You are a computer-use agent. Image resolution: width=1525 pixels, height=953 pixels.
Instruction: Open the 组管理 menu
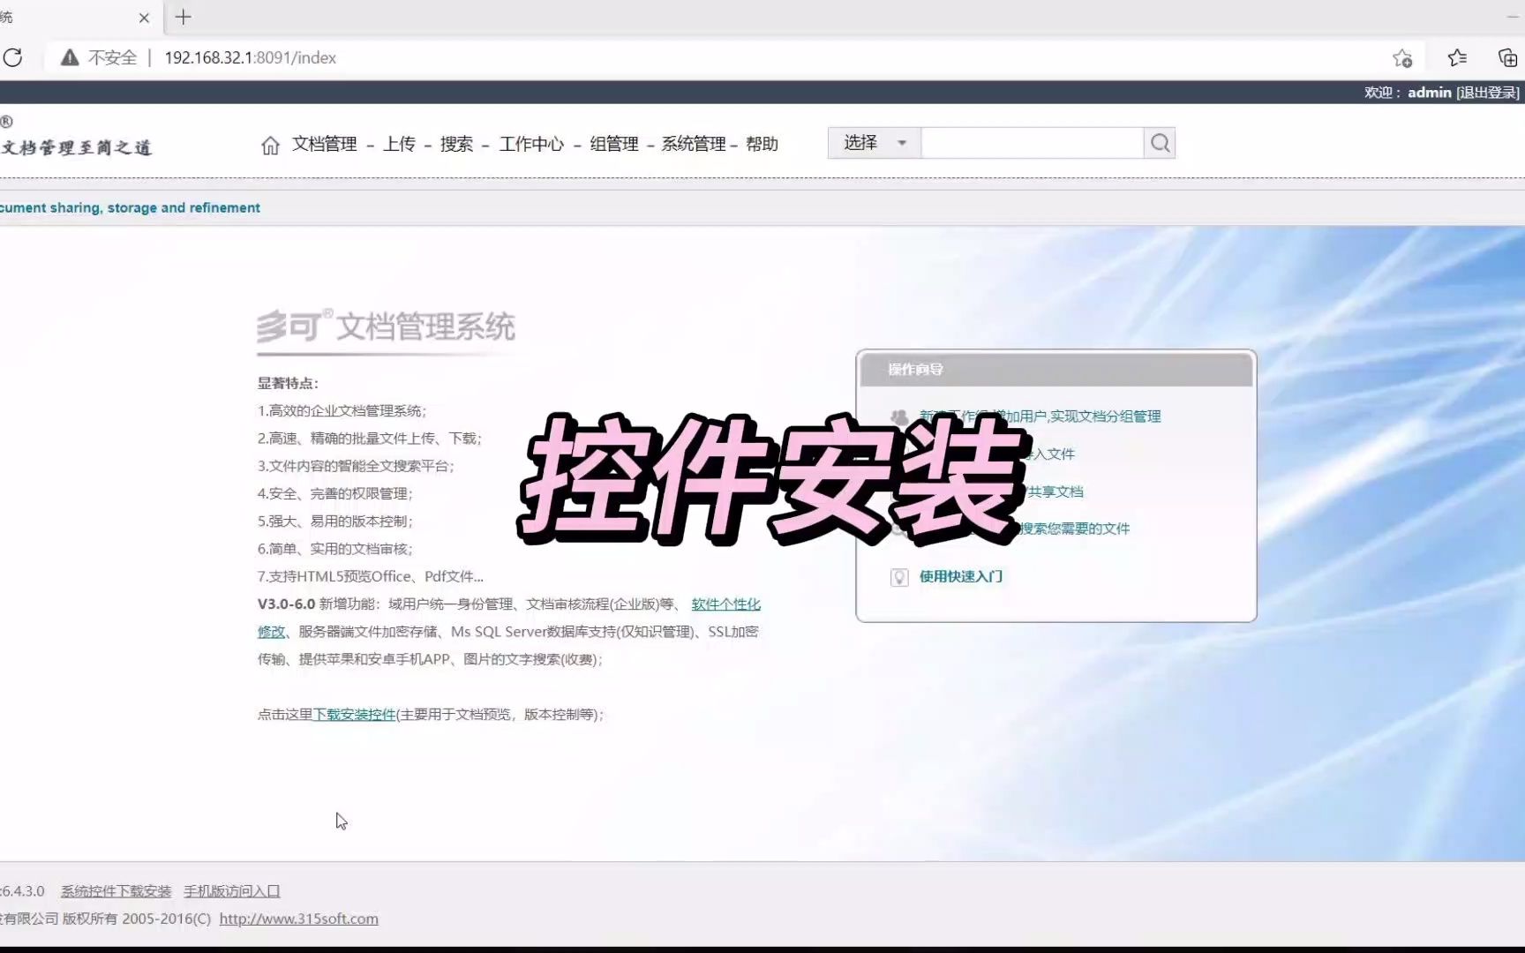pyautogui.click(x=614, y=144)
